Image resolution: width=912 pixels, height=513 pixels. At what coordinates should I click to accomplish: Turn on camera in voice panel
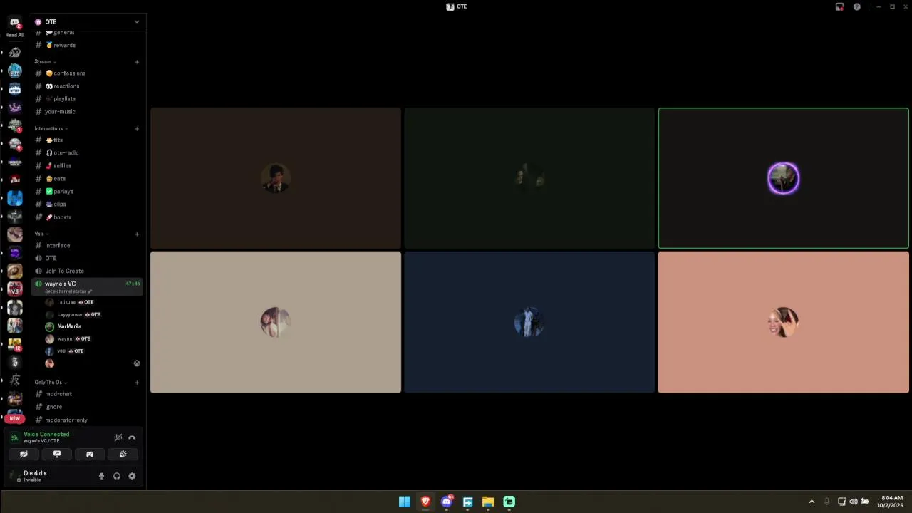tap(24, 454)
